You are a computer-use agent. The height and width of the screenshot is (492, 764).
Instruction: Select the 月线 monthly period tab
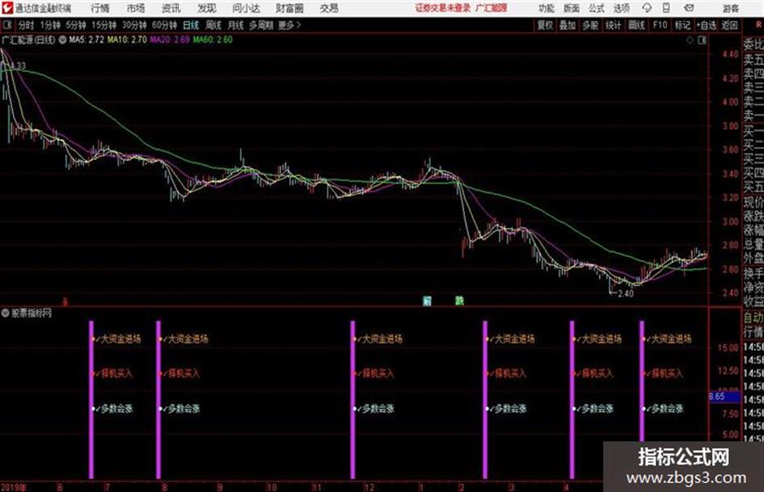click(236, 25)
